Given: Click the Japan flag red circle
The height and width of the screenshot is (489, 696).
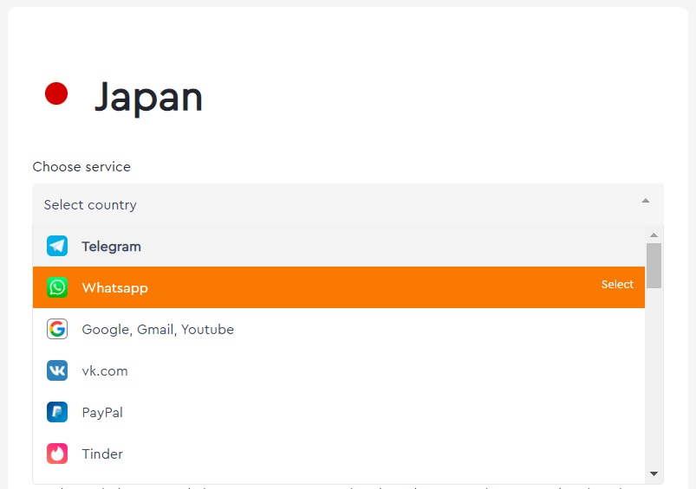Looking at the screenshot, I should coord(56,93).
